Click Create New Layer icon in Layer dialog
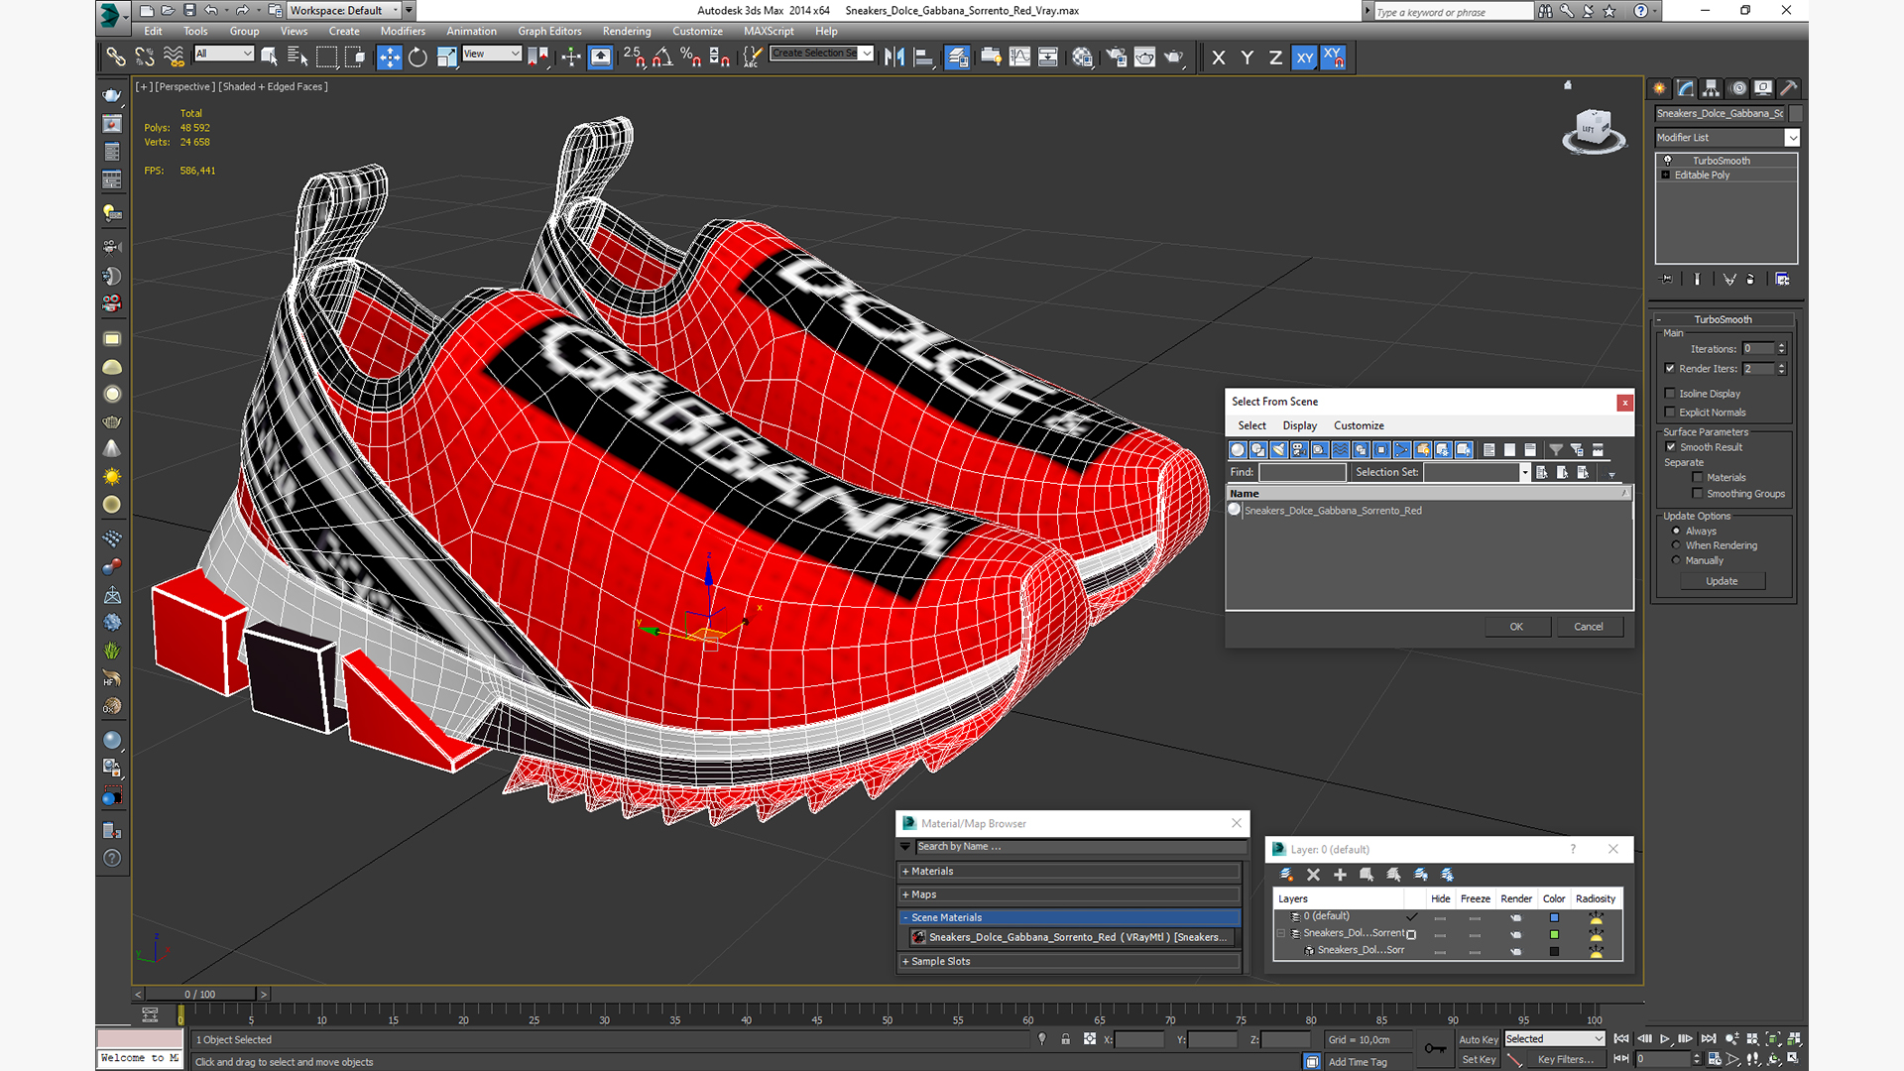The width and height of the screenshot is (1904, 1071). [x=1287, y=875]
